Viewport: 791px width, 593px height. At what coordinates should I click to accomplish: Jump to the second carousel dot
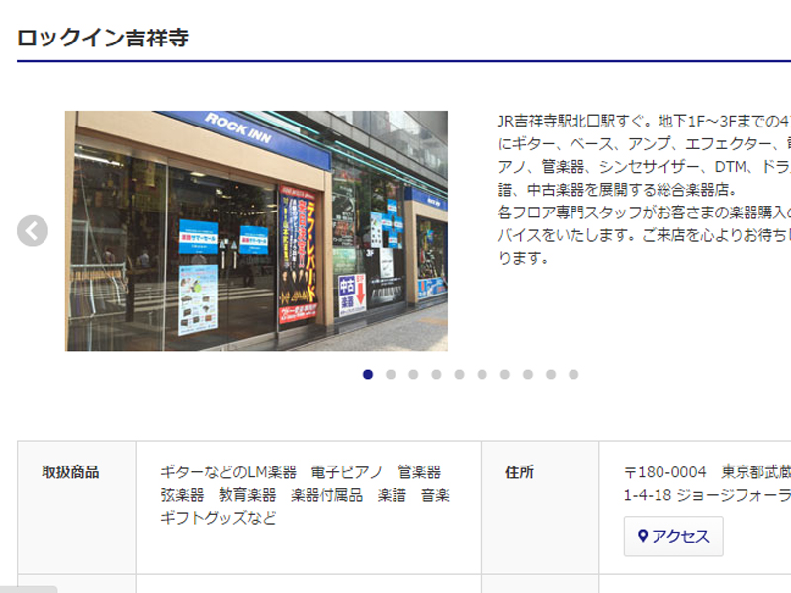391,374
